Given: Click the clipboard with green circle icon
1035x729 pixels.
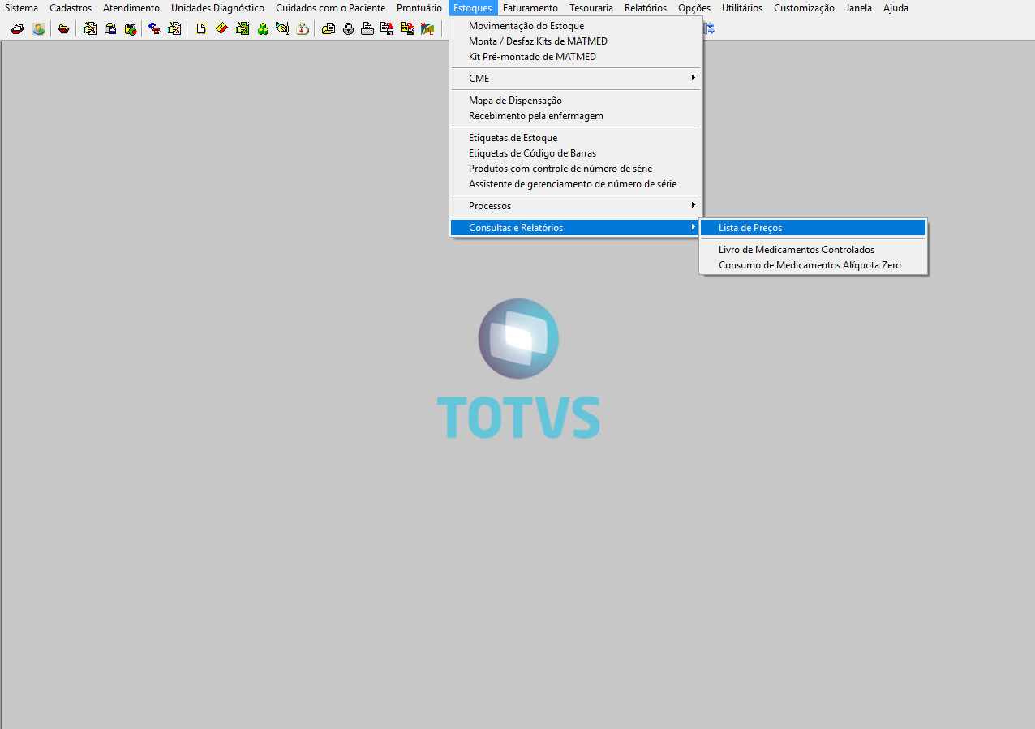Looking at the screenshot, I should tap(131, 29).
